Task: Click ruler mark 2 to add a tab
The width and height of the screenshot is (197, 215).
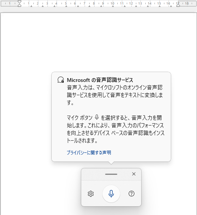Action: (x=38, y=3)
